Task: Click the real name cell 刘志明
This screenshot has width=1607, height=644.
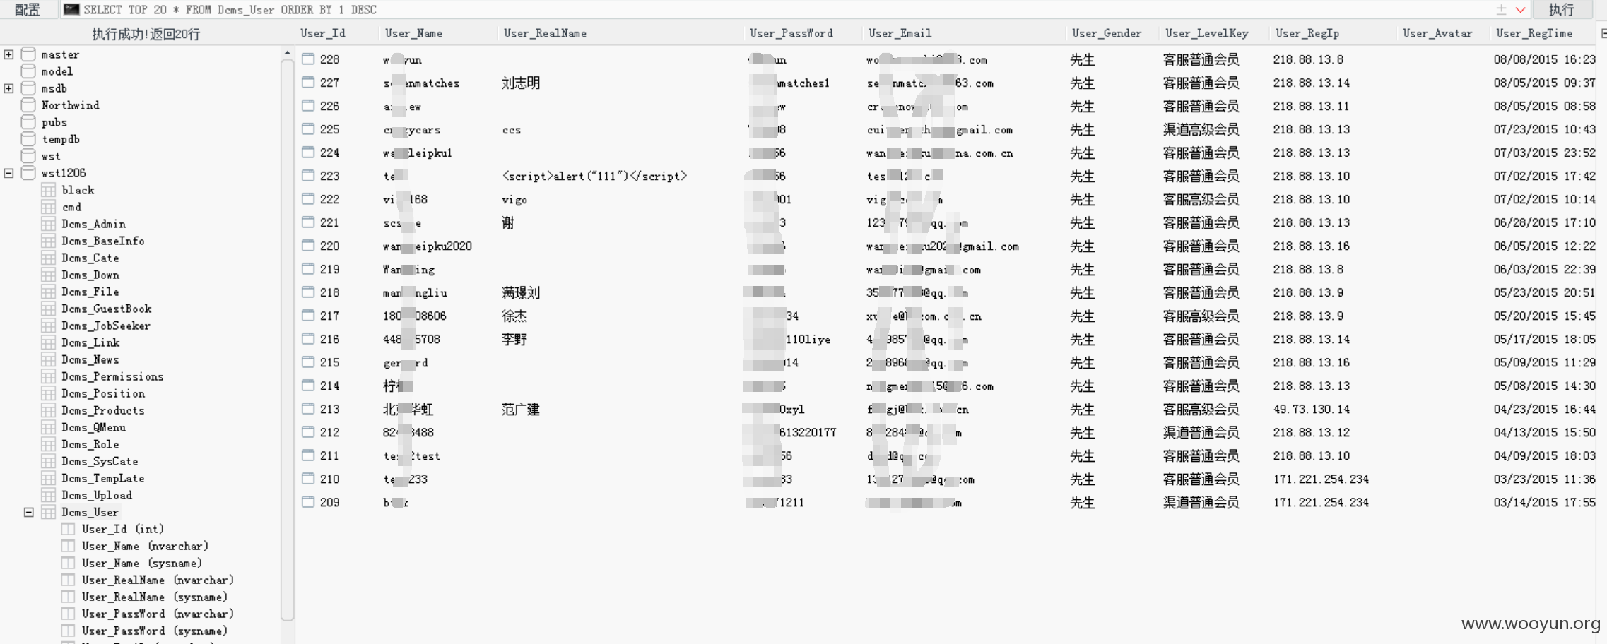Action: coord(521,83)
